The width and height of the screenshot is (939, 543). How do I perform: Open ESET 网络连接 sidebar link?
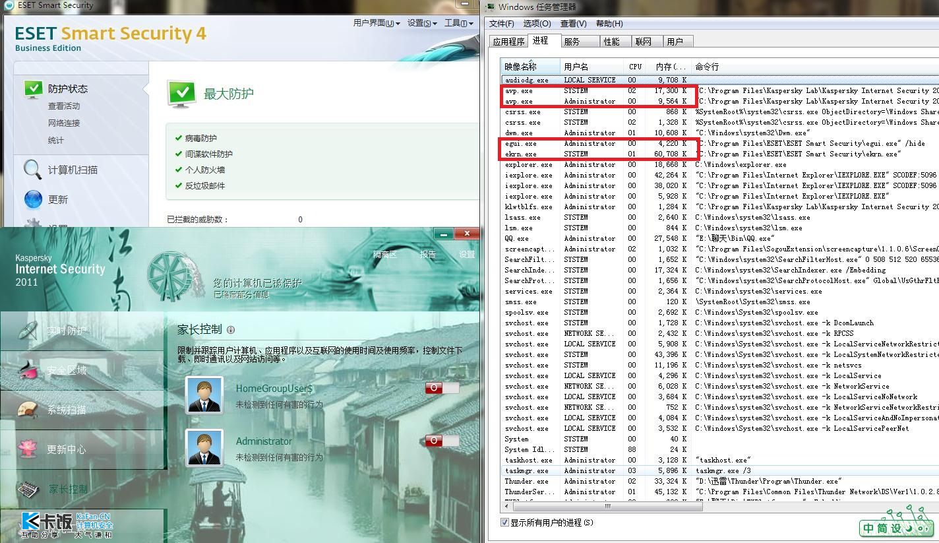pos(64,123)
